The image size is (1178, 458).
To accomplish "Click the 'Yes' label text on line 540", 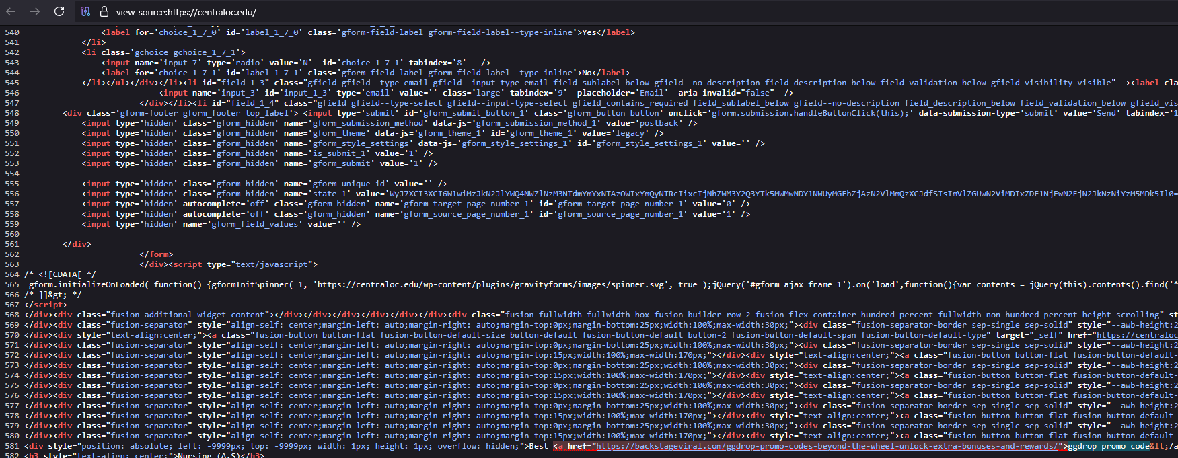I will click(589, 32).
